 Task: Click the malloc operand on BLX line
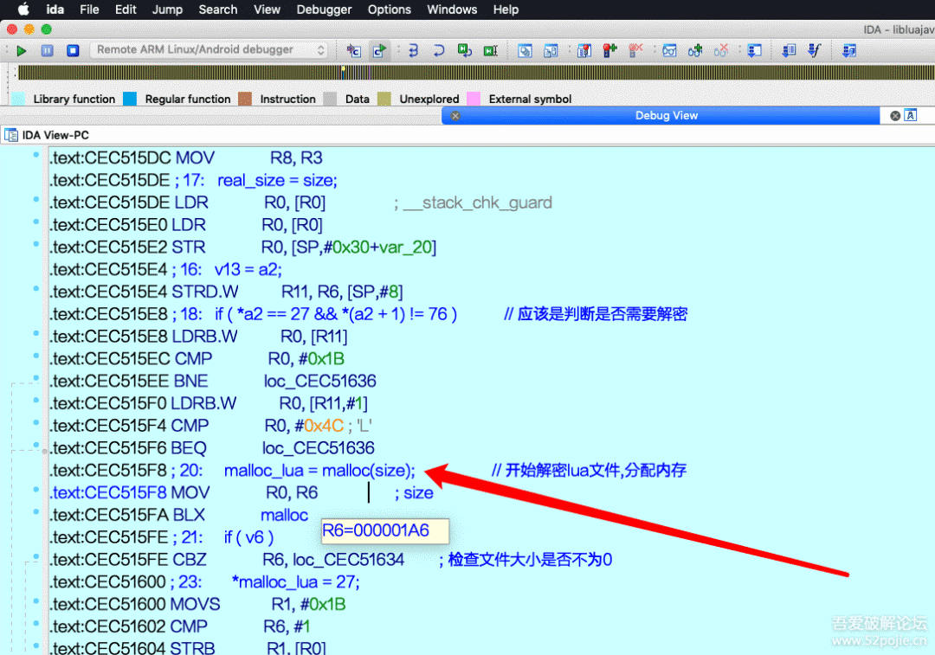(x=284, y=515)
